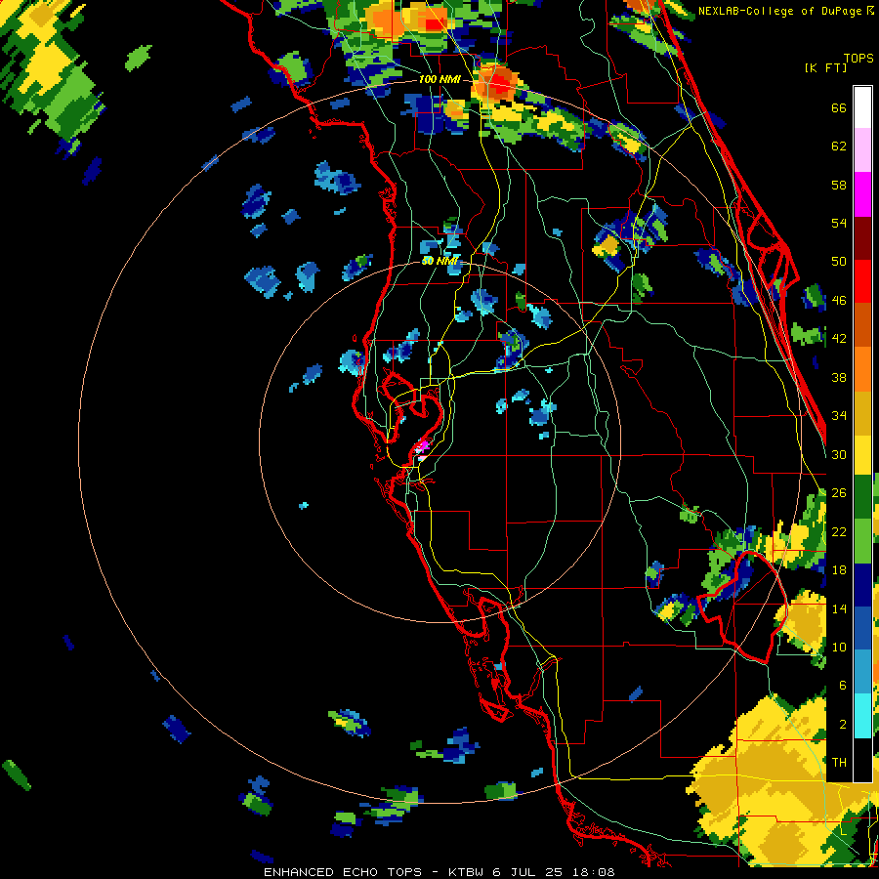Click the legend value 10

839,647
